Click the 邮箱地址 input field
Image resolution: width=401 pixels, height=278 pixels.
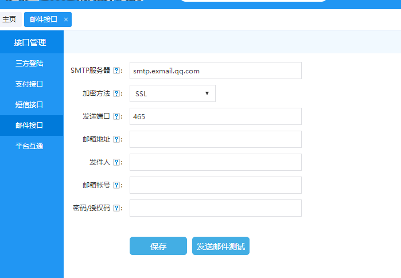point(215,139)
